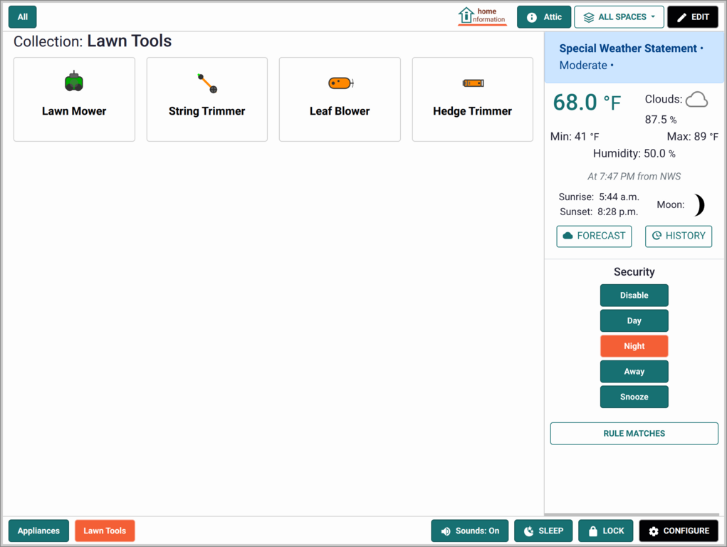Click the layers icon in All Spaces

588,17
